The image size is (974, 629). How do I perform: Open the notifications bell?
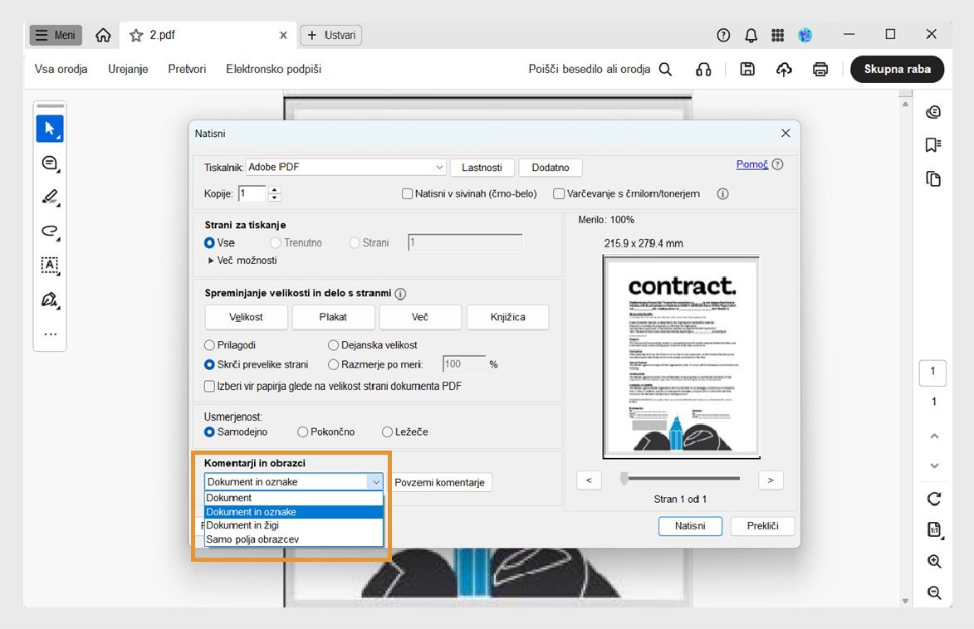coord(751,36)
